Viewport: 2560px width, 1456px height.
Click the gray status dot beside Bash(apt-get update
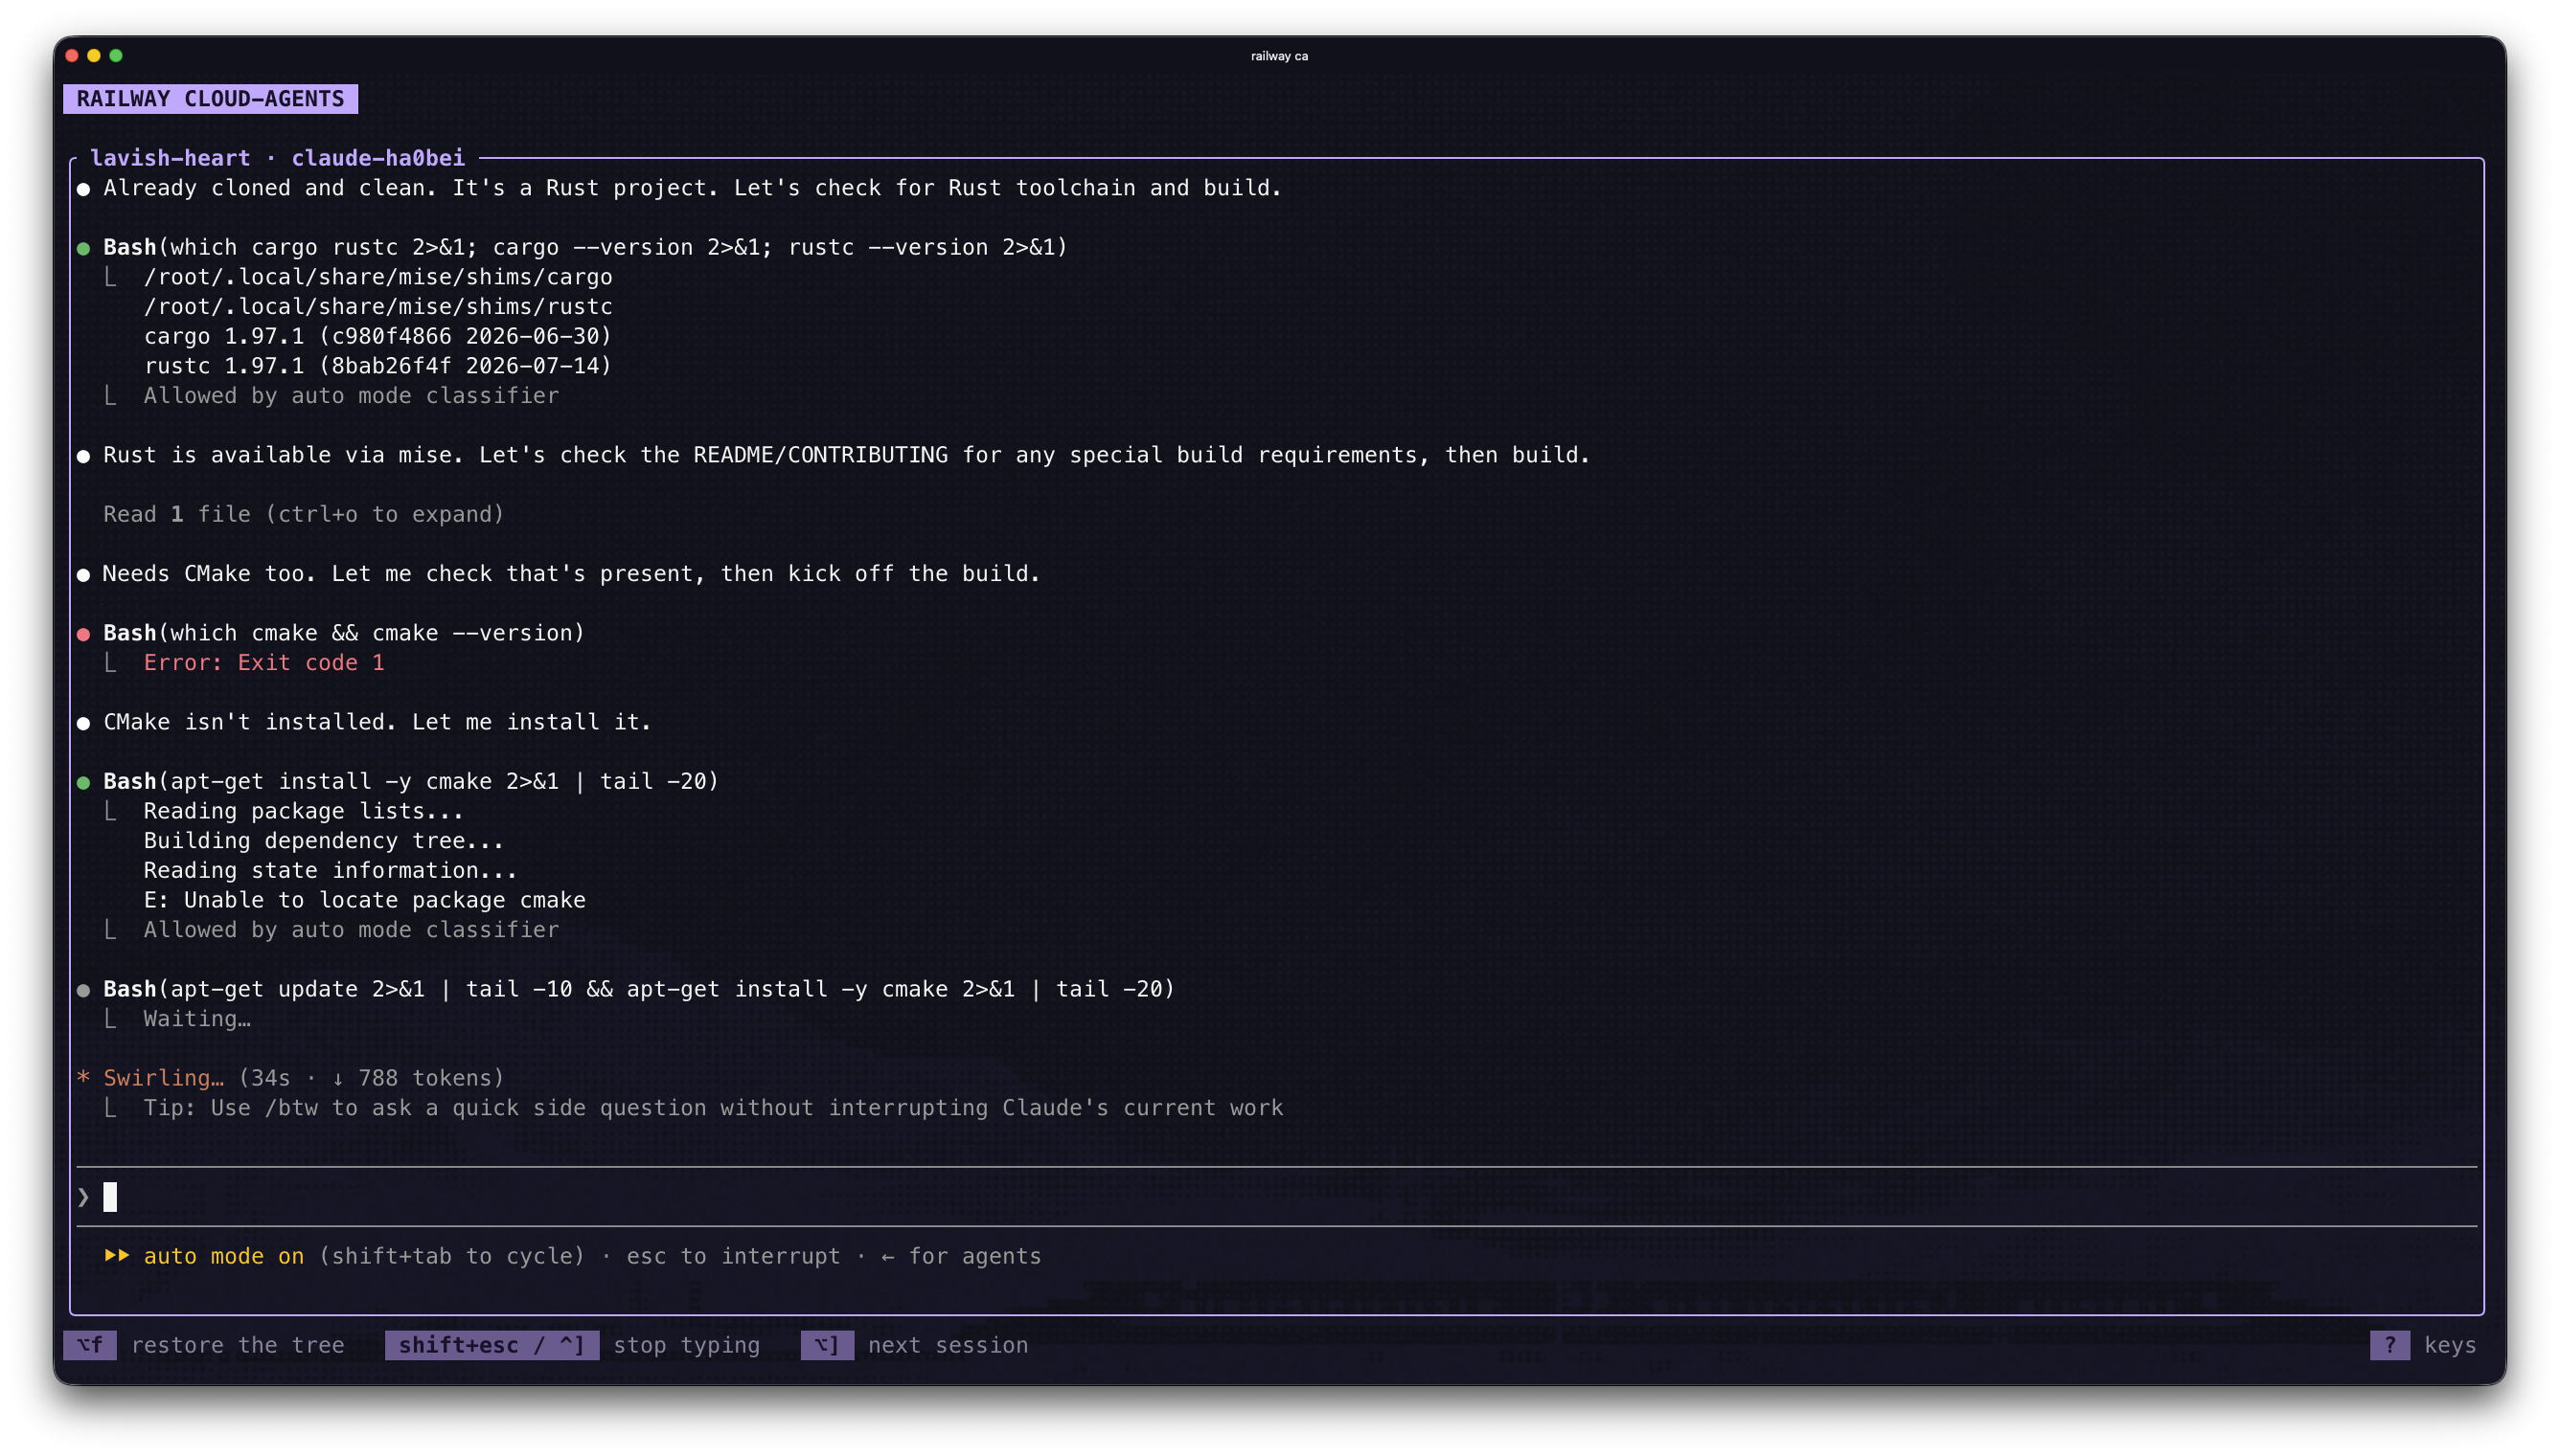[84, 990]
